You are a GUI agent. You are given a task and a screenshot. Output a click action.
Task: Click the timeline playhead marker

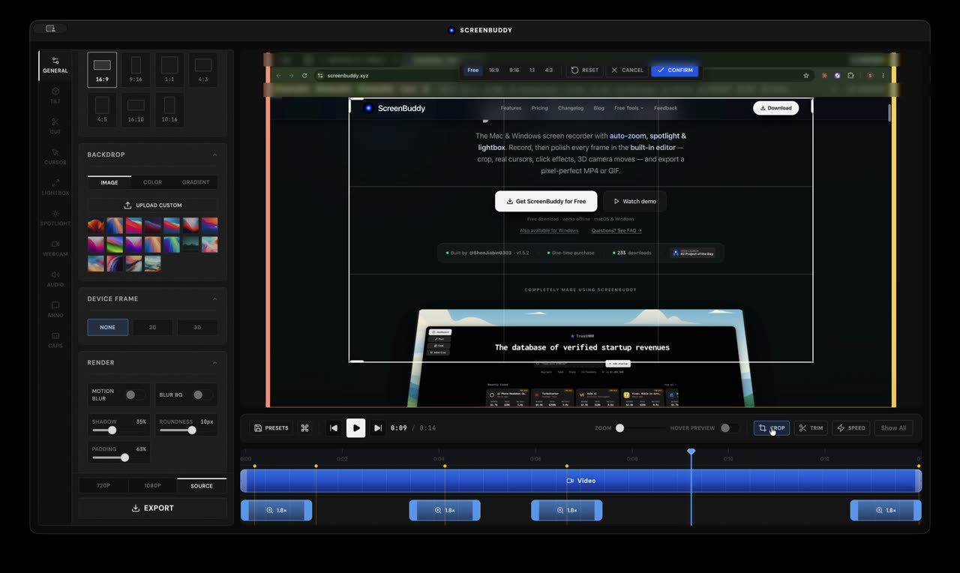click(691, 451)
